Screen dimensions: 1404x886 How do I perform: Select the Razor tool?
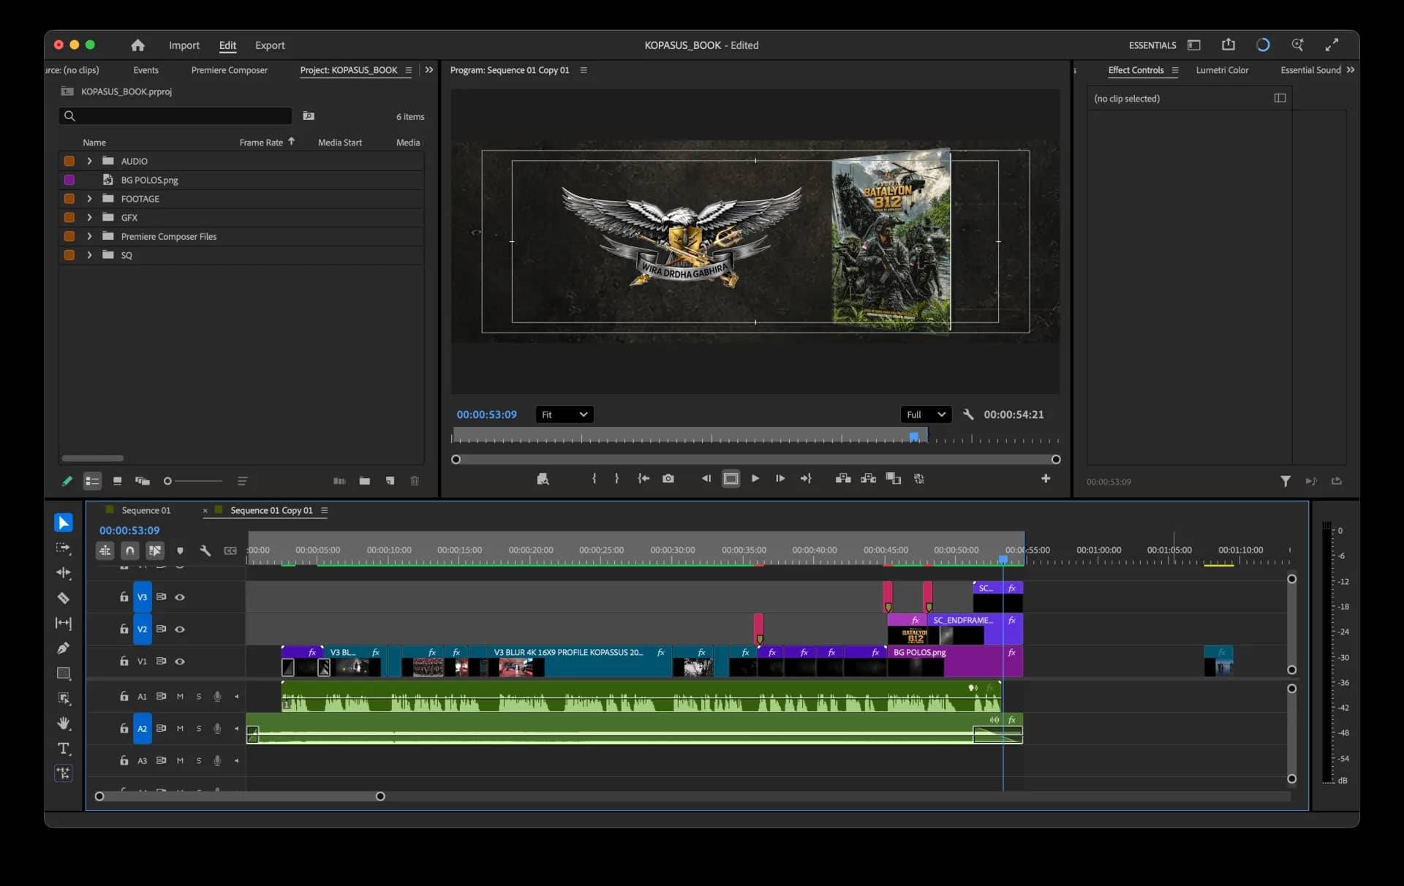[64, 598]
